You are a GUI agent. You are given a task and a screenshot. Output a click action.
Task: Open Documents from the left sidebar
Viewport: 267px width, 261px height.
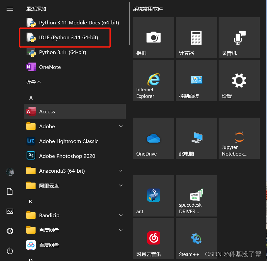tap(10, 191)
